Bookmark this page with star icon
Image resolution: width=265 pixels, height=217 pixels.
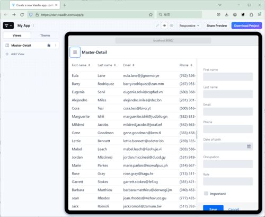(151, 15)
